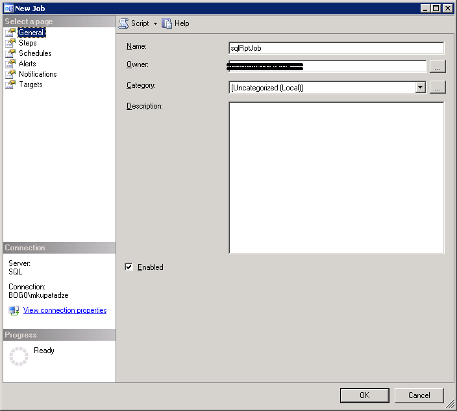Screen dimensions: 457x411
Task: Browse for Owner with ellipsis button
Action: click(x=438, y=66)
